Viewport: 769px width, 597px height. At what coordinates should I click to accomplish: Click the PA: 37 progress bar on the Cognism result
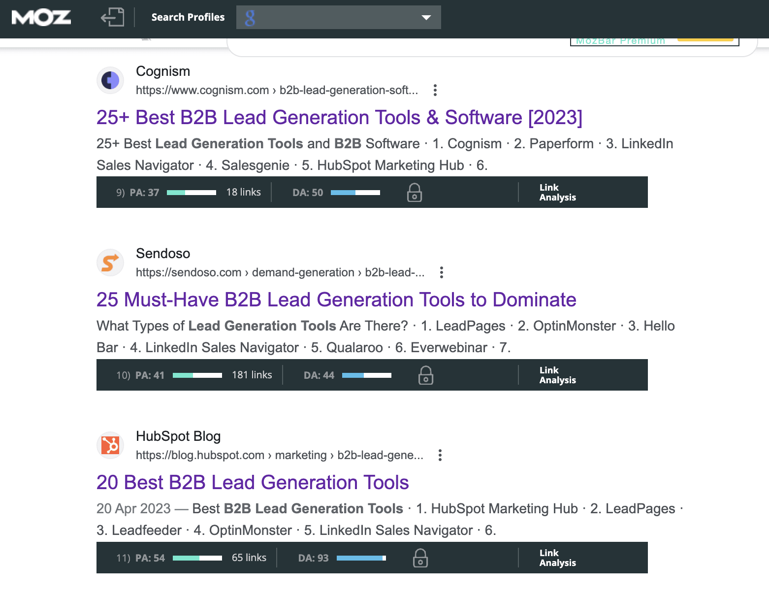pyautogui.click(x=191, y=193)
